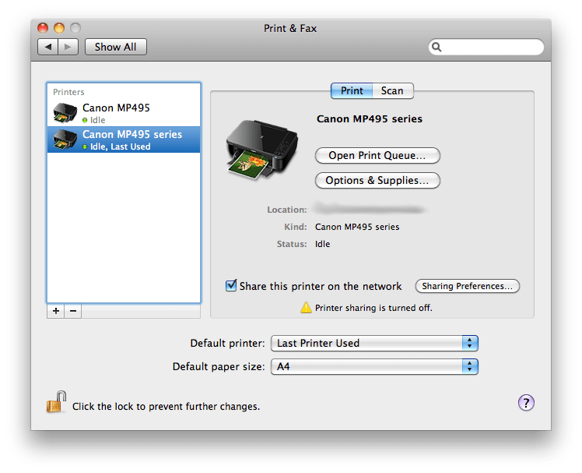Click the Status value 'Idle'
Image resolution: width=582 pixels, height=473 pixels.
[323, 244]
